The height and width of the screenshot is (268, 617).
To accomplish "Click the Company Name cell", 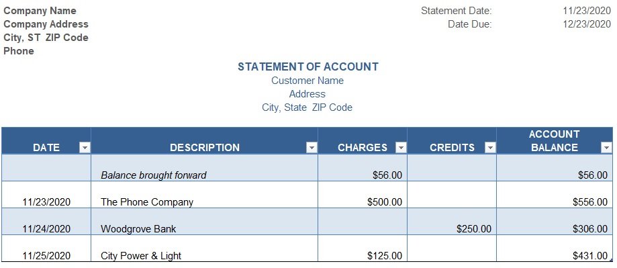I will pos(40,11).
